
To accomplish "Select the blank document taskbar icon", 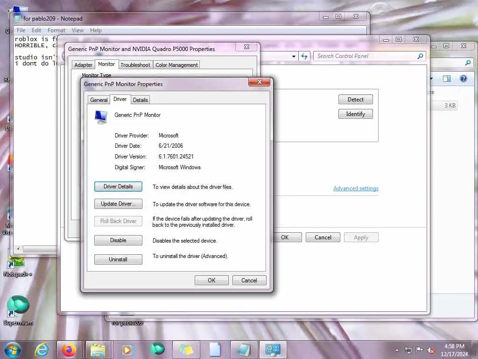I will click(215, 350).
